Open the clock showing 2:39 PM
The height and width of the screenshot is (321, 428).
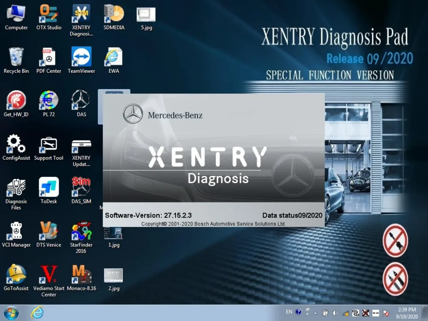click(407, 313)
